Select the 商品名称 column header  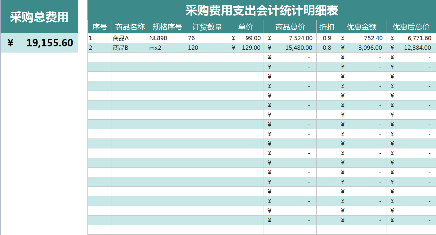(x=130, y=27)
